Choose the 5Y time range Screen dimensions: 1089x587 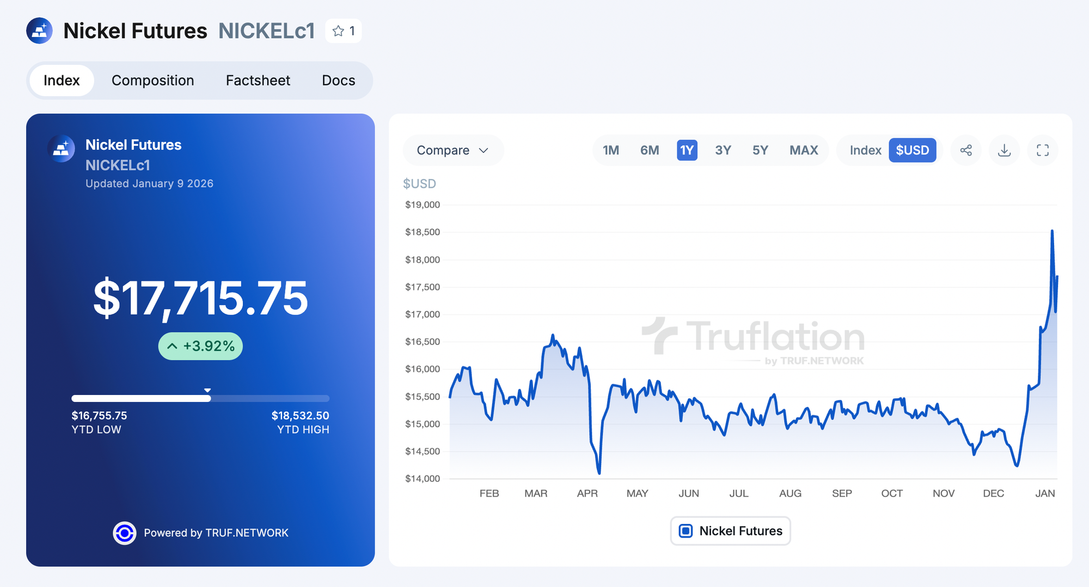coord(760,150)
